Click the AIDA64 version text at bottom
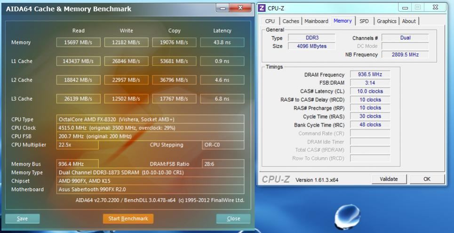This screenshot has width=454, height=233. tap(160, 200)
